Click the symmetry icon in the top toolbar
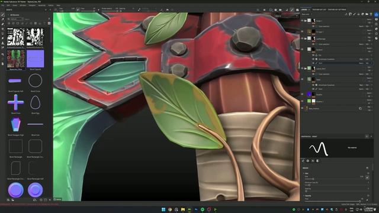This screenshot has height=213, width=379. click(x=167, y=9)
